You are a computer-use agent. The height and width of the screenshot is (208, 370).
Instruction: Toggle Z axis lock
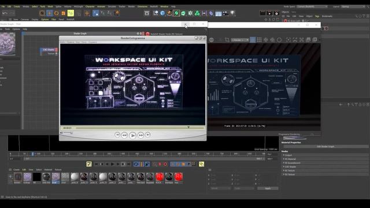pyautogui.click(x=109, y=13)
